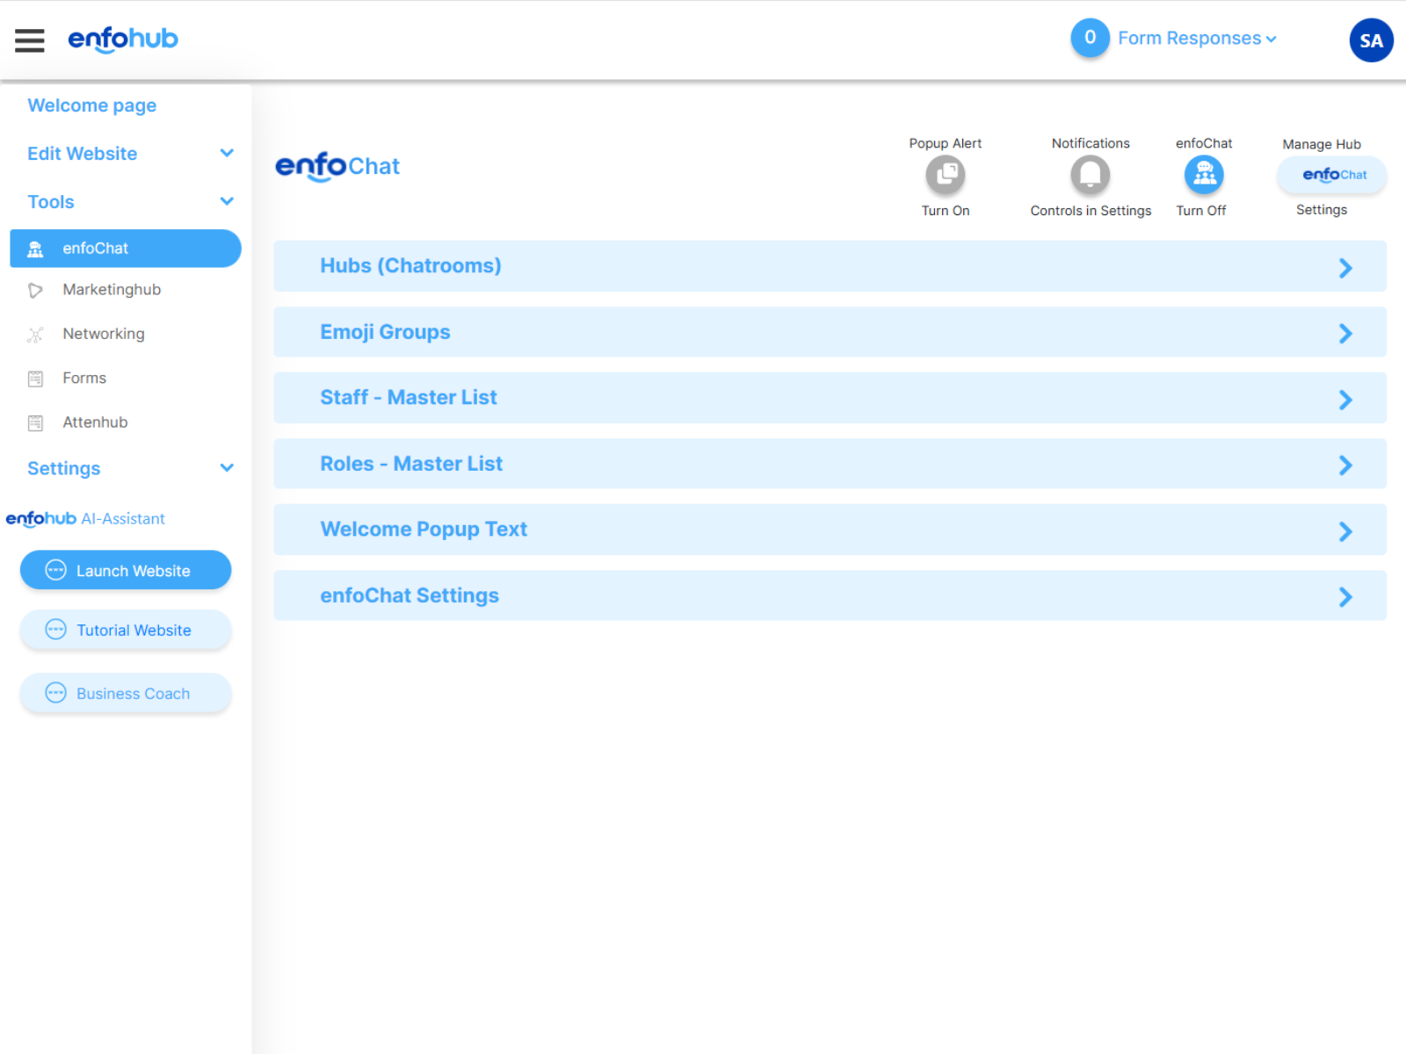Open Marketinghub from the sidebar

112,290
